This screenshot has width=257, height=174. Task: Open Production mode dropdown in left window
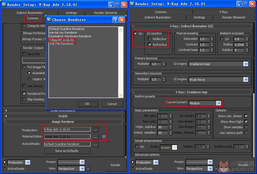pos(19,162)
